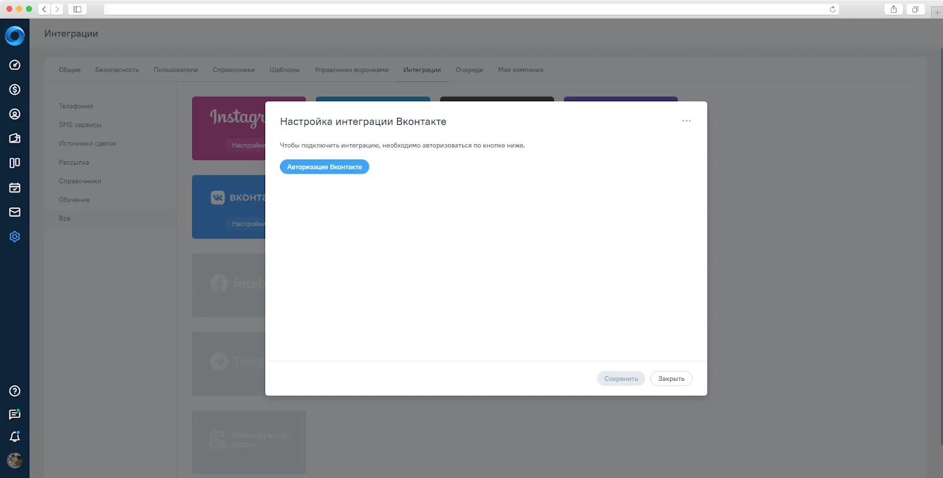Open the help question mark icon

(15, 391)
